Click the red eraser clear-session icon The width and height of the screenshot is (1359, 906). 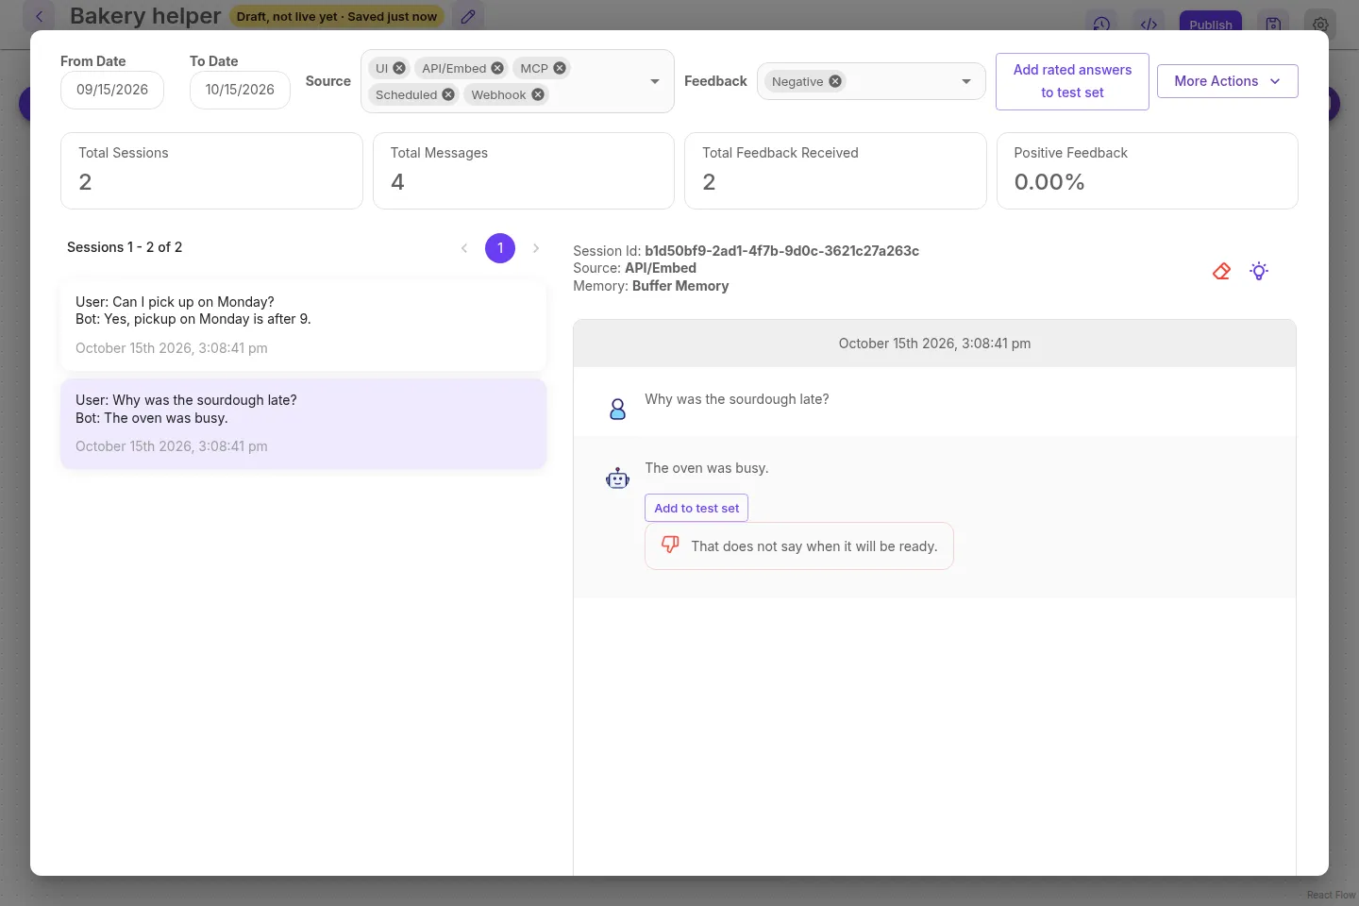coord(1221,272)
